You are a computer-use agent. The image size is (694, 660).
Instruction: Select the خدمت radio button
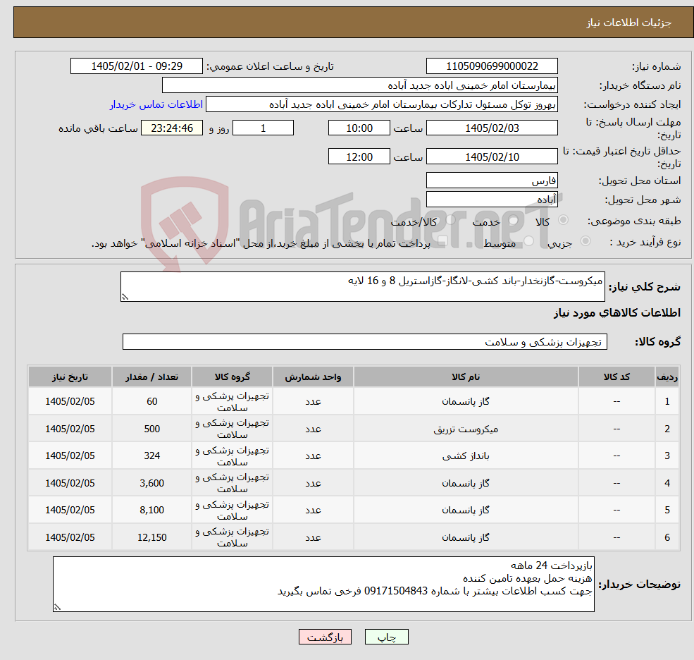pyautogui.click(x=513, y=220)
